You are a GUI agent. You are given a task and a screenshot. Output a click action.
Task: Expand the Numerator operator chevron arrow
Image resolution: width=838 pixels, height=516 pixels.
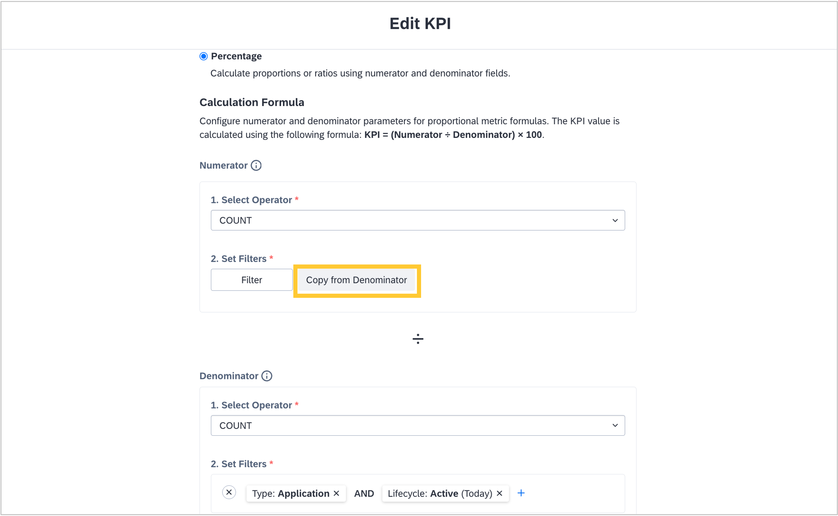pyautogui.click(x=615, y=220)
